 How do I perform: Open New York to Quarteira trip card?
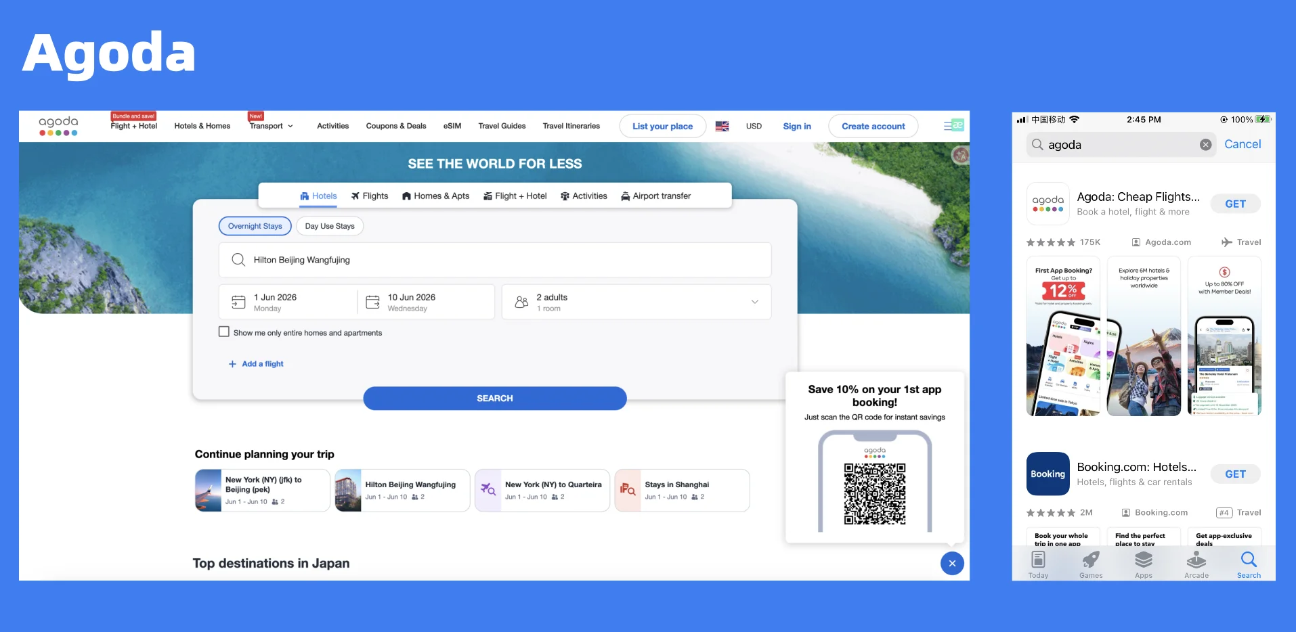[x=542, y=491]
